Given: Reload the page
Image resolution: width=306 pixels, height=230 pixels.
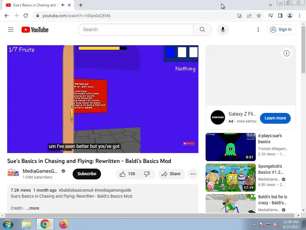Looking at the screenshot, I should 26,16.
